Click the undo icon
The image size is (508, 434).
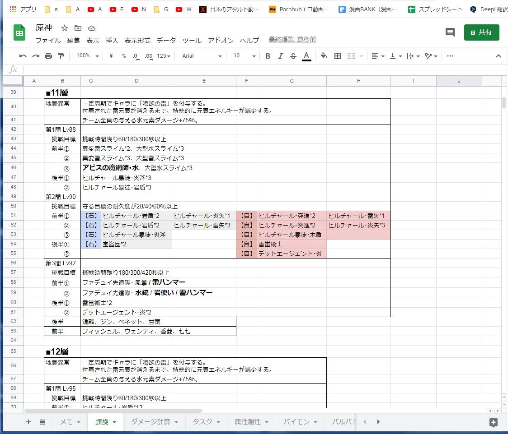(x=22, y=56)
